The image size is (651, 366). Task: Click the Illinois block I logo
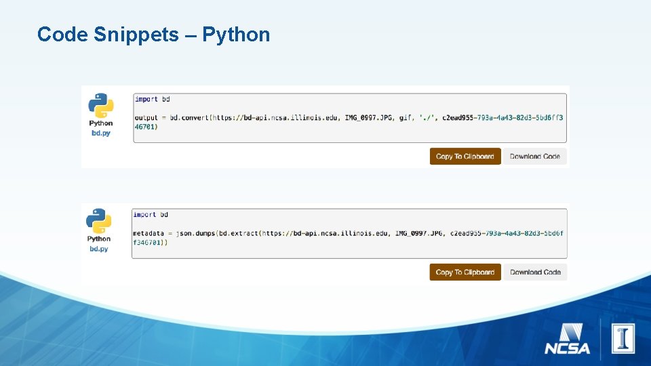623,339
